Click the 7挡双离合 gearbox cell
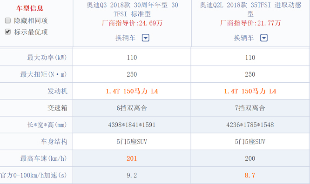Screen dimensions: 310x184 pos(250,108)
